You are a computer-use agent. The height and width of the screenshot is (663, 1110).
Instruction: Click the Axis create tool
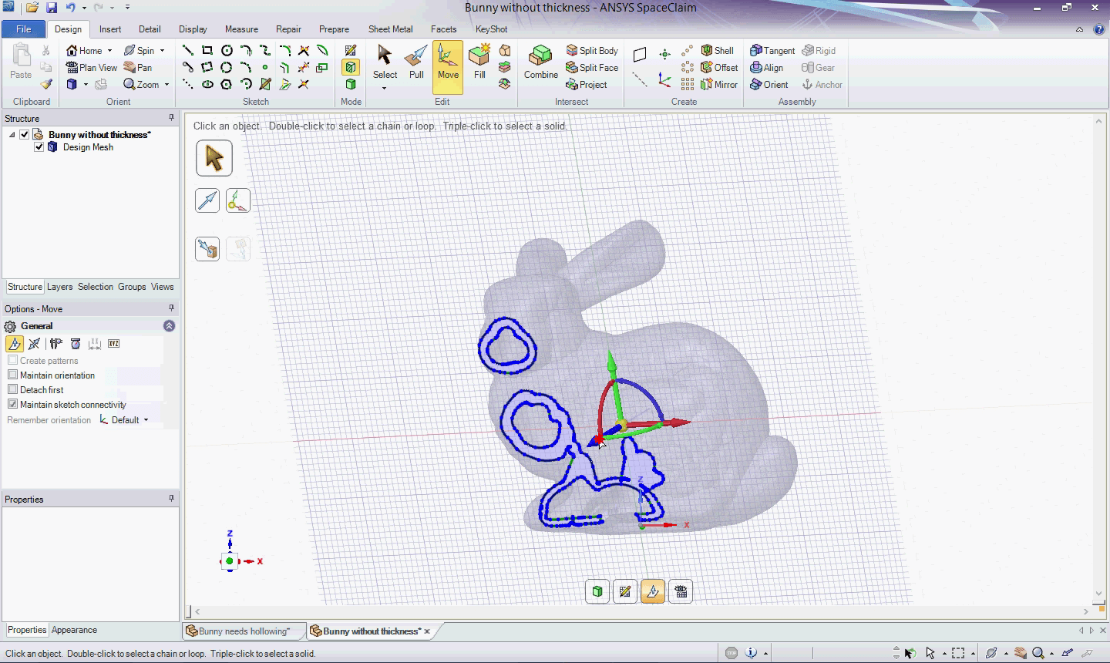[x=640, y=79]
